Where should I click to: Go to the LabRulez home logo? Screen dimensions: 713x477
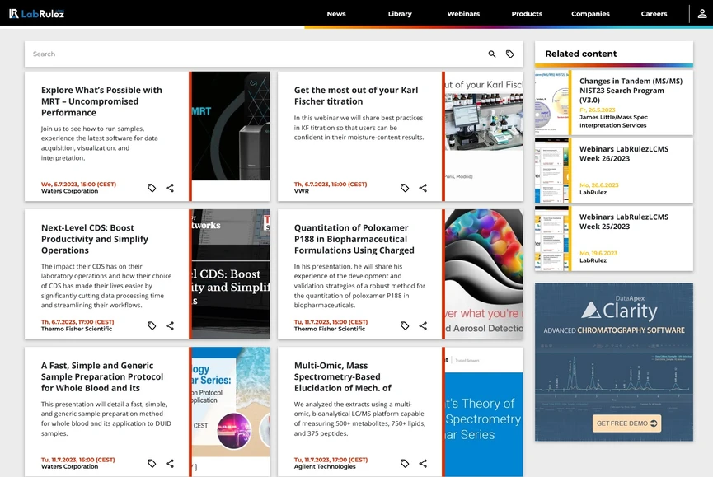pyautogui.click(x=37, y=13)
